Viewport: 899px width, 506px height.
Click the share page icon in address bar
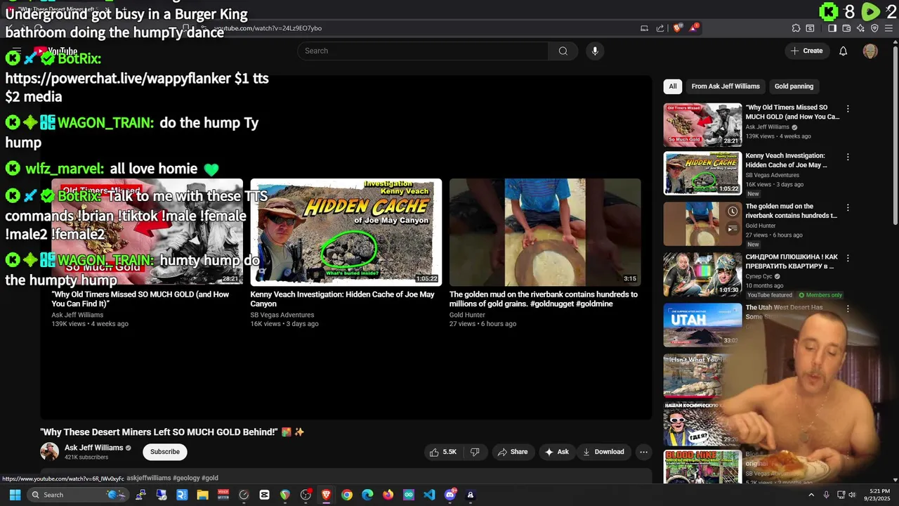point(660,28)
